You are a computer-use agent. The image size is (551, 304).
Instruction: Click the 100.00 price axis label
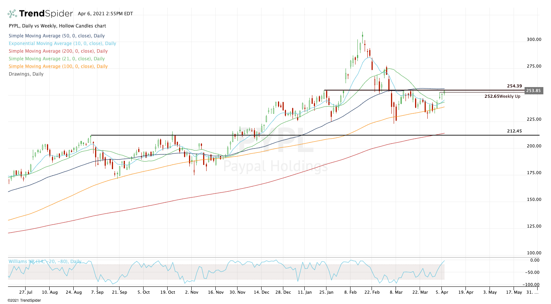(x=534, y=253)
